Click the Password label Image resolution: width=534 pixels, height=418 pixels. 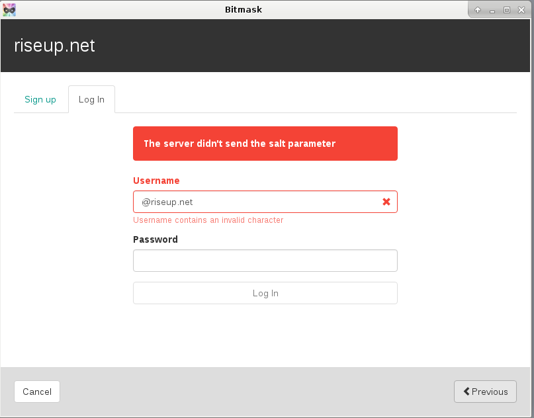coord(156,239)
